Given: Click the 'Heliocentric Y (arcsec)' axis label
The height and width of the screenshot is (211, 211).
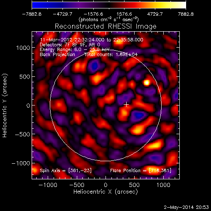Looking at the screenshot, I should 5,105.
